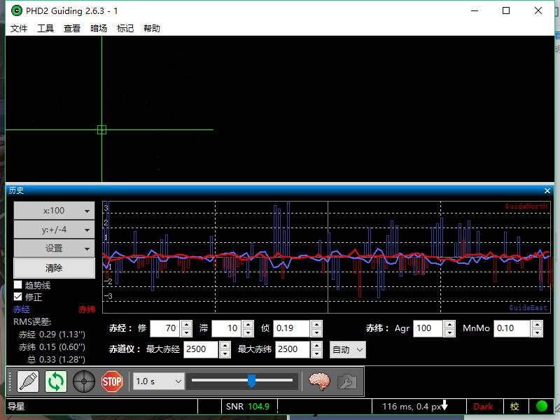The width and height of the screenshot is (560, 420).
Task: Click the red 赤纬 legend label
Action: [x=87, y=309]
